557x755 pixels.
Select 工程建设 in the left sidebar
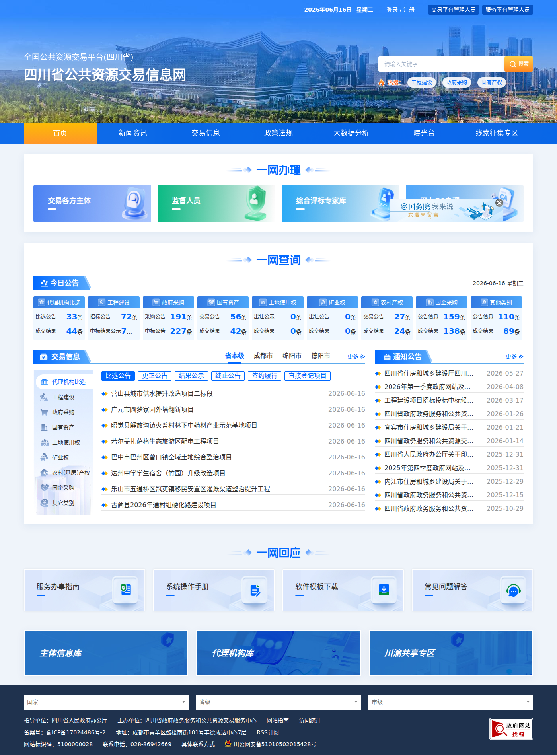(58, 397)
